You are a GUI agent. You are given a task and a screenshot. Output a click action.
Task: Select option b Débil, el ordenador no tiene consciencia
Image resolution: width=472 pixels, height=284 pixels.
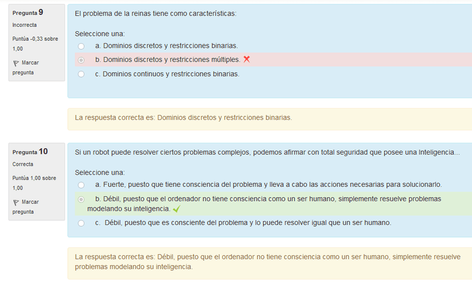point(81,200)
